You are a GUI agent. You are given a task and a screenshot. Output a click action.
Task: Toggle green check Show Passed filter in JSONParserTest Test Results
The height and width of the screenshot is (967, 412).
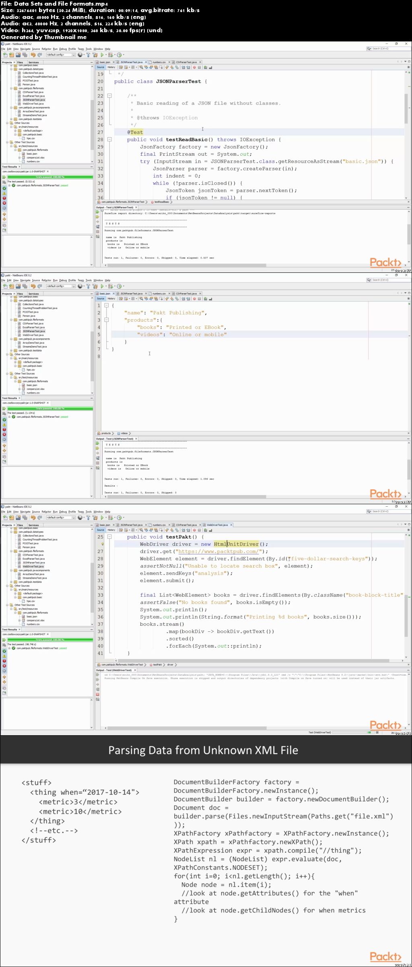(4, 188)
